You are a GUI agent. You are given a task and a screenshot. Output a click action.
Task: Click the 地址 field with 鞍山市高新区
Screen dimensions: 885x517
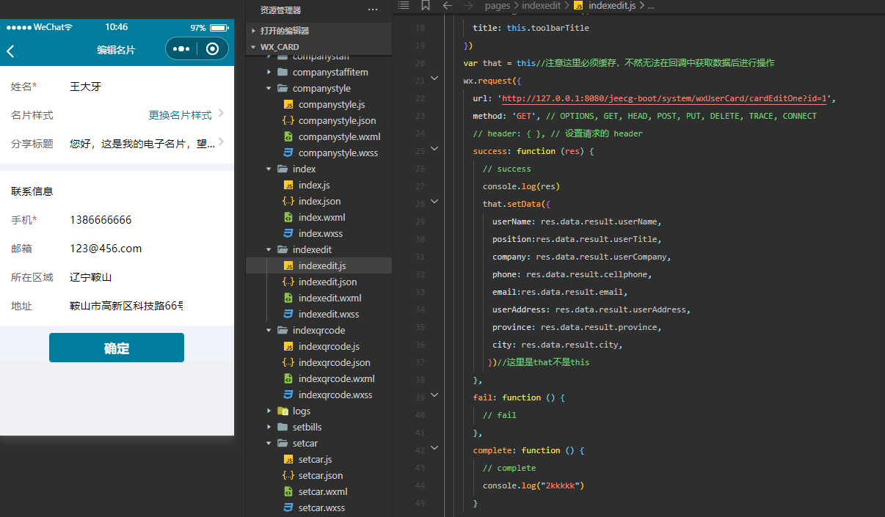point(126,306)
